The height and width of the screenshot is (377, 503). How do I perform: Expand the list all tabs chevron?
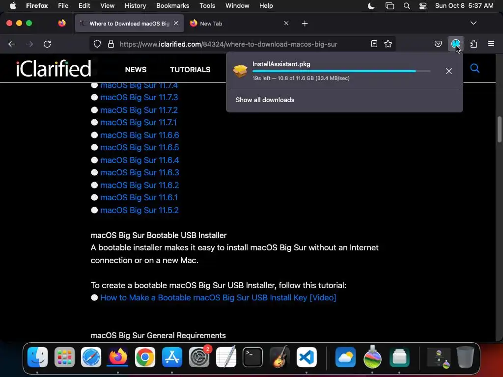473,23
